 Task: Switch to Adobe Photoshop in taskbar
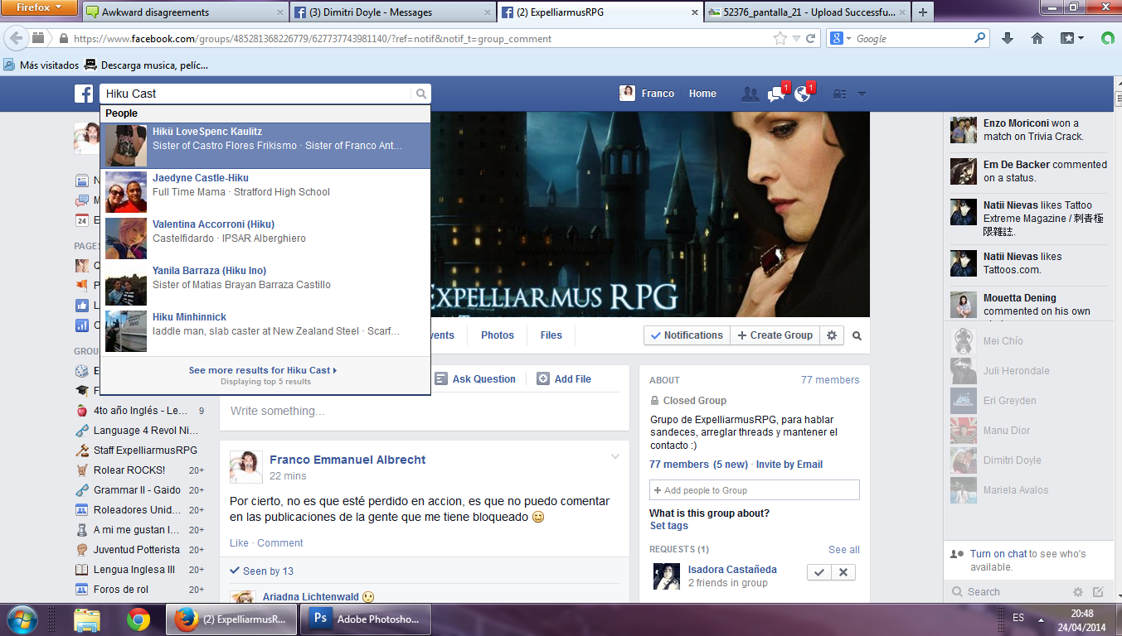364,619
